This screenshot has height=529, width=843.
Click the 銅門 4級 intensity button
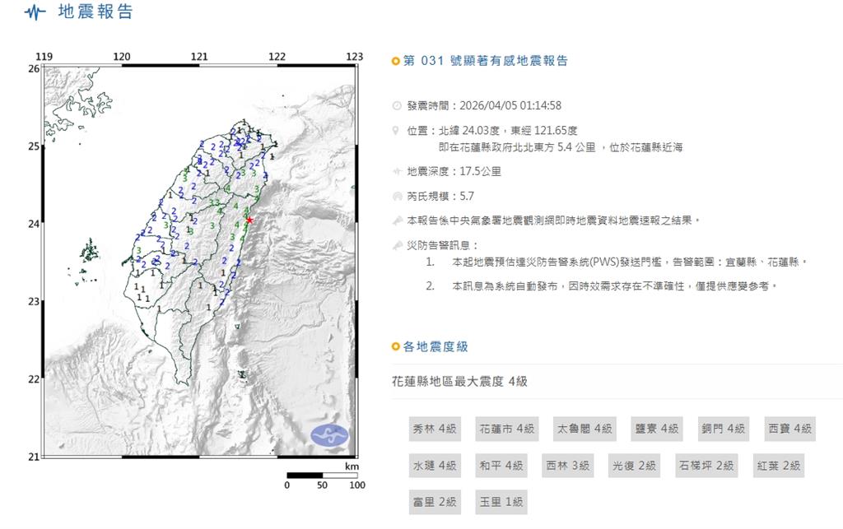(x=724, y=429)
